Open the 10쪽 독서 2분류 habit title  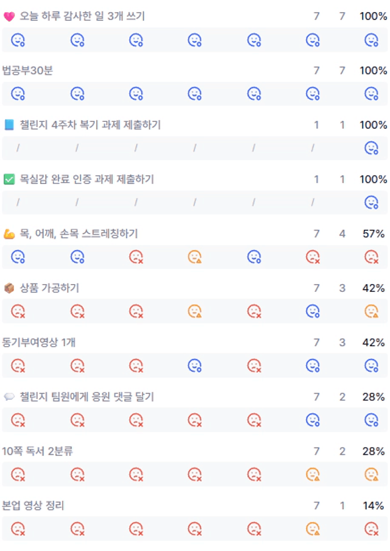37,451
